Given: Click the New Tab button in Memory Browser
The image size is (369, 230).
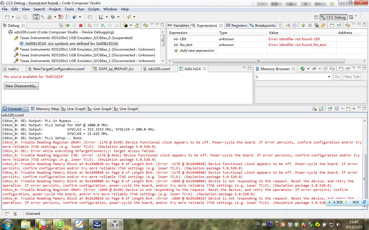Looking at the screenshot, I should click(352, 77).
